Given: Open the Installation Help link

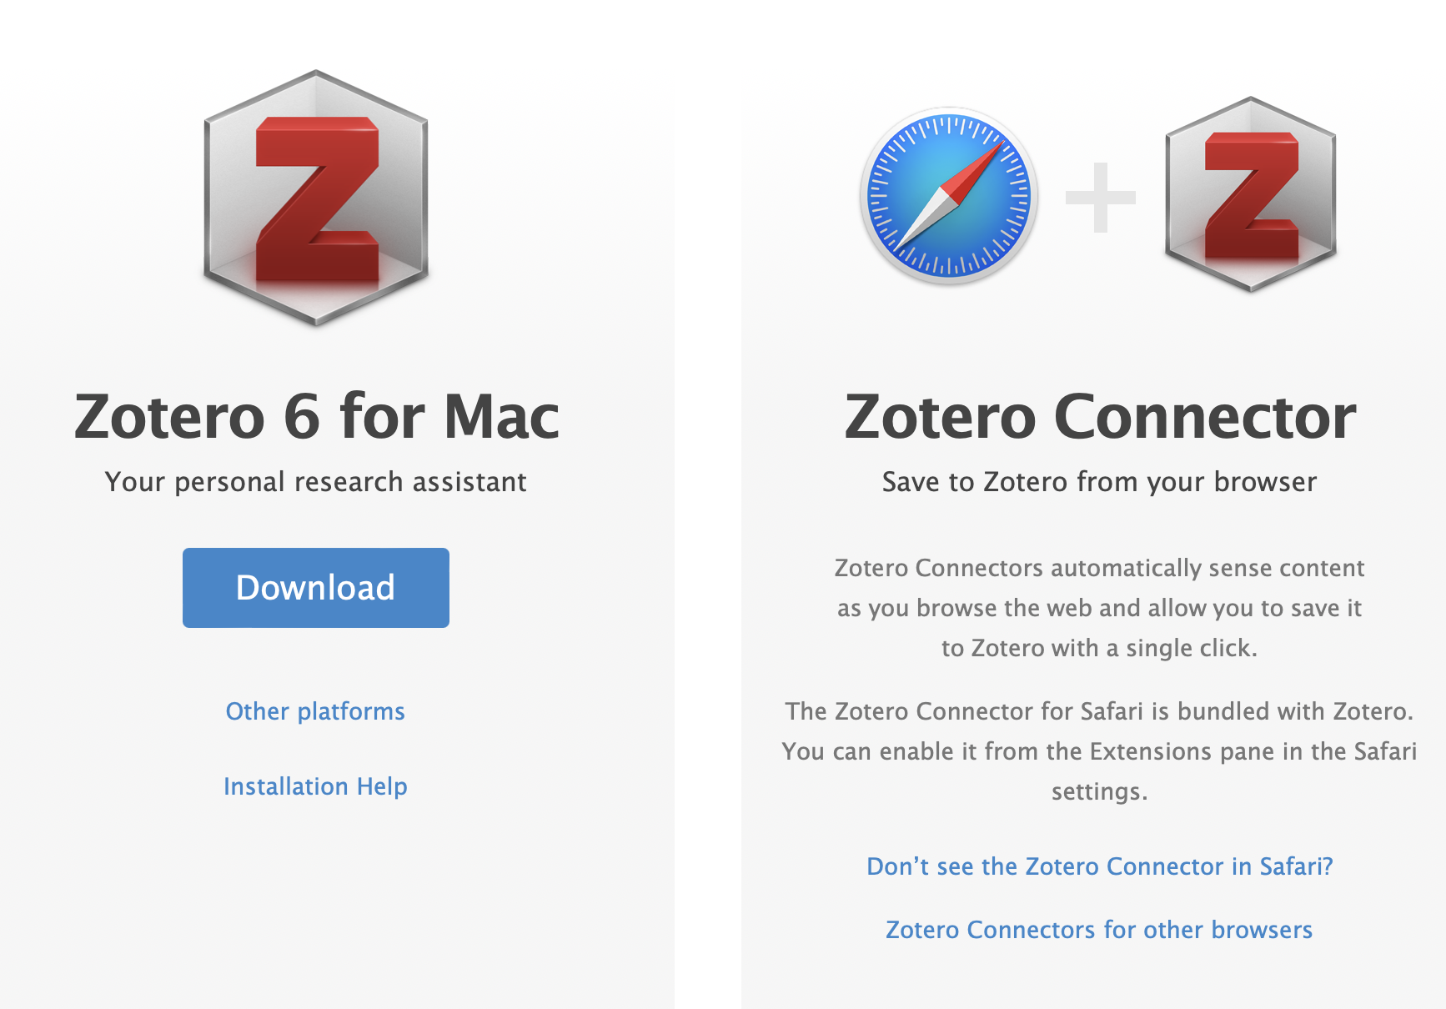Looking at the screenshot, I should [x=315, y=786].
